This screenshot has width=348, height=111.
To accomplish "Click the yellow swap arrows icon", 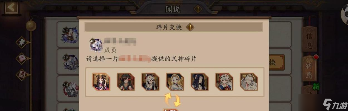I will pos(172,100).
